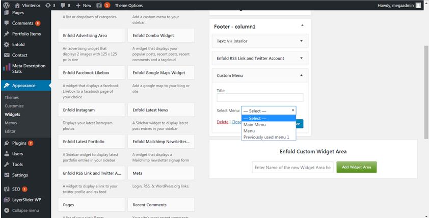Click the Pages sidebar icon
Viewport: 429px width, 218px height.
click(x=7, y=13)
